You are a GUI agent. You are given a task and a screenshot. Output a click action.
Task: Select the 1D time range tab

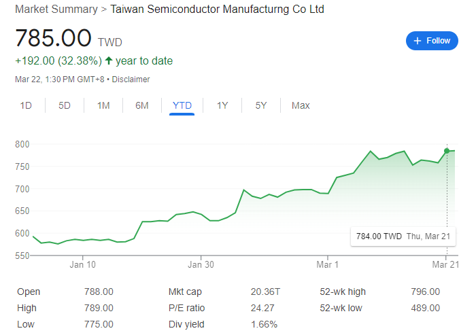click(26, 105)
